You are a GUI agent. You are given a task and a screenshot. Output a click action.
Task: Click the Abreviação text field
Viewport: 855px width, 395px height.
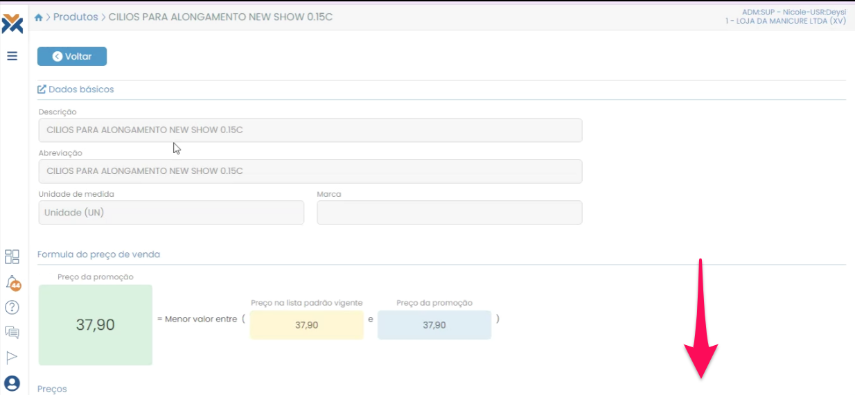310,171
